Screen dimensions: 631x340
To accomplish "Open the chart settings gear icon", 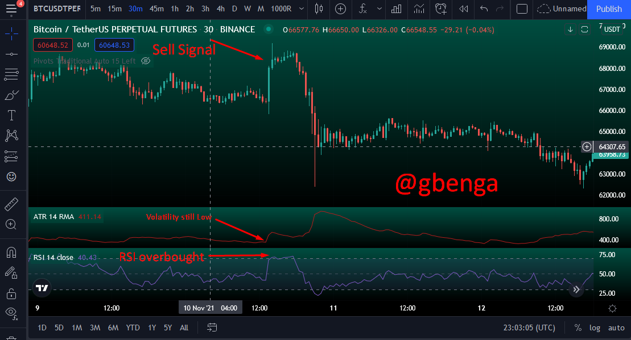I will 612,308.
